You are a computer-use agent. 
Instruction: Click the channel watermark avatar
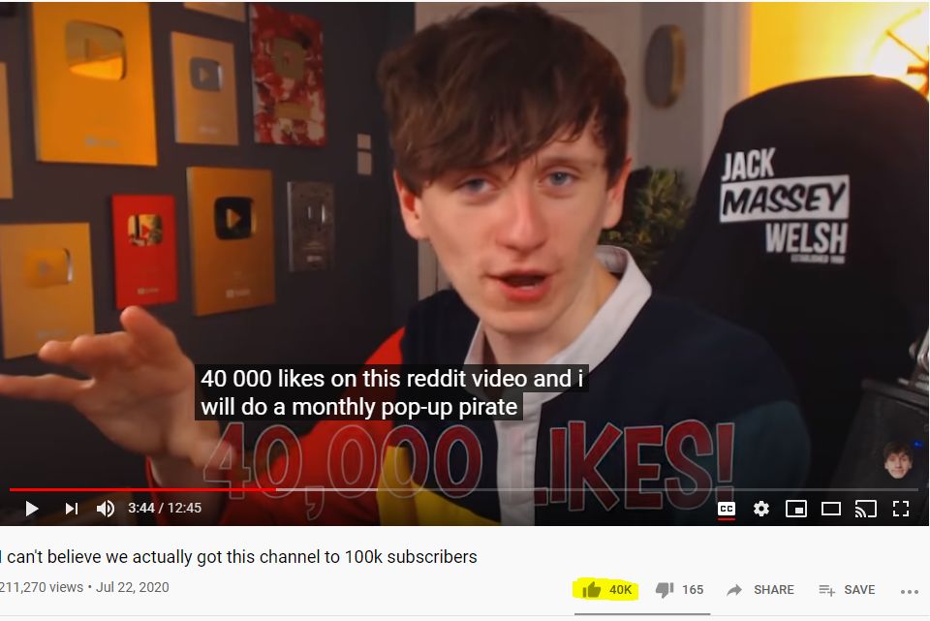point(897,459)
